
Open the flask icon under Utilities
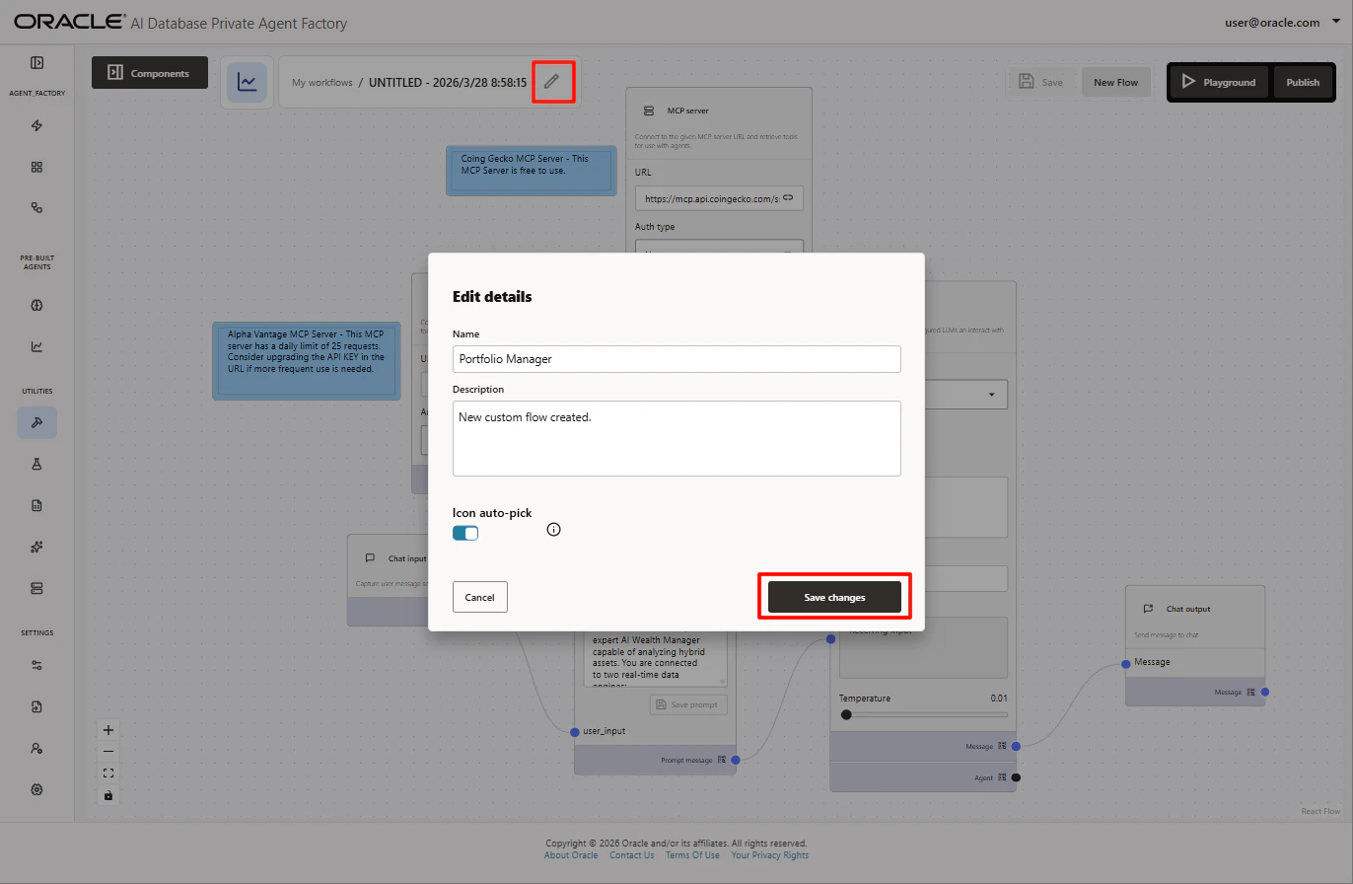tap(36, 464)
